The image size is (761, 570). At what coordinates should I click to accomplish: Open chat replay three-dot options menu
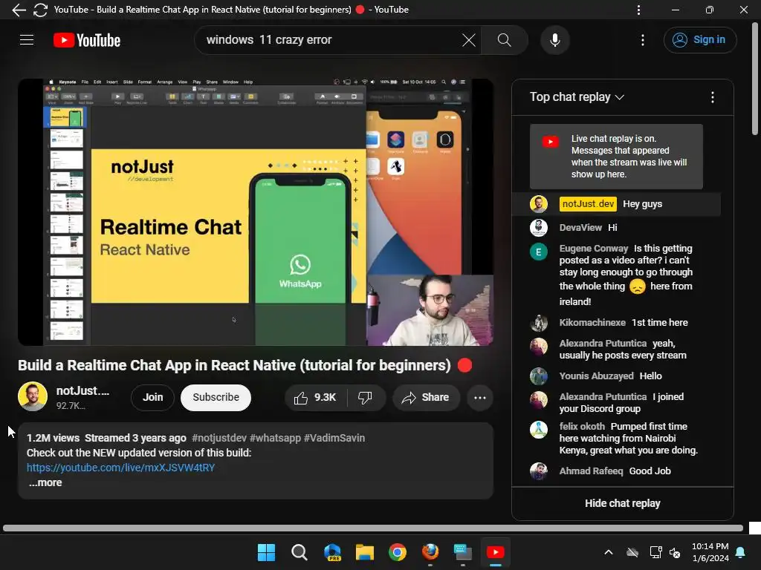pos(712,97)
